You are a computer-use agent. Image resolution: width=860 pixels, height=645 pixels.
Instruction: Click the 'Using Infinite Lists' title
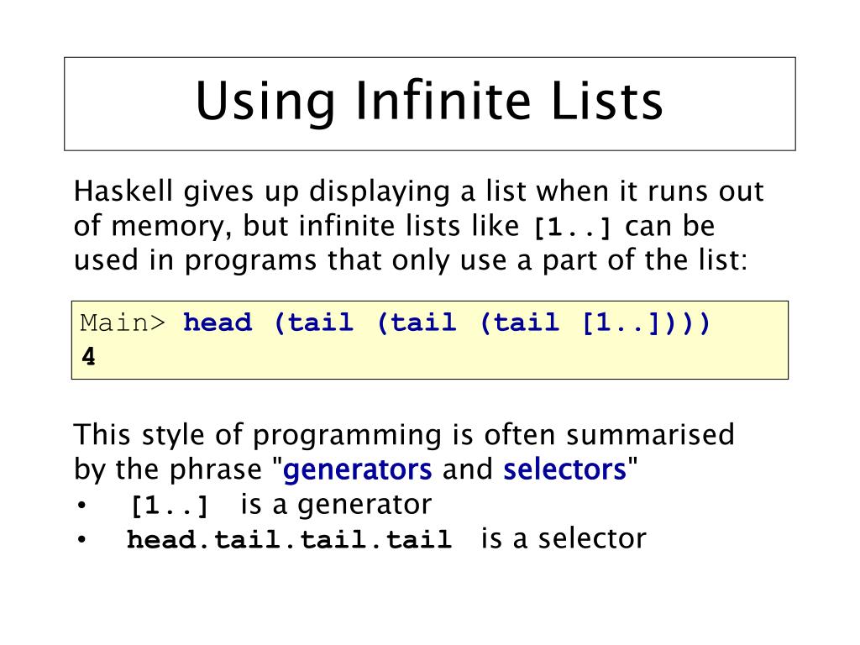pos(429,102)
